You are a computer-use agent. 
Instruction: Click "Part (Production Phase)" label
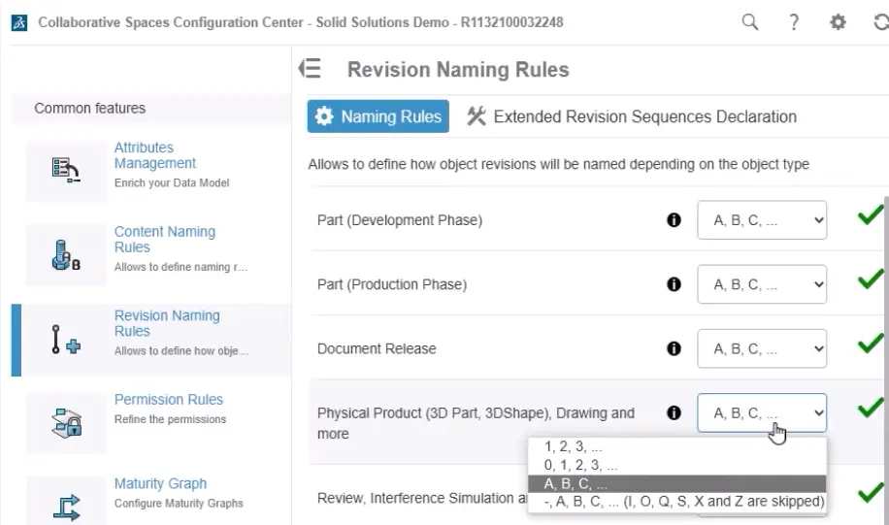(x=392, y=284)
